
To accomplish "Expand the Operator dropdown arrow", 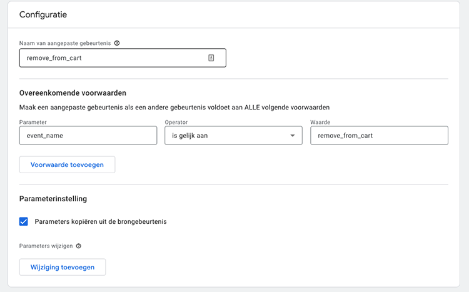I will click(x=292, y=136).
